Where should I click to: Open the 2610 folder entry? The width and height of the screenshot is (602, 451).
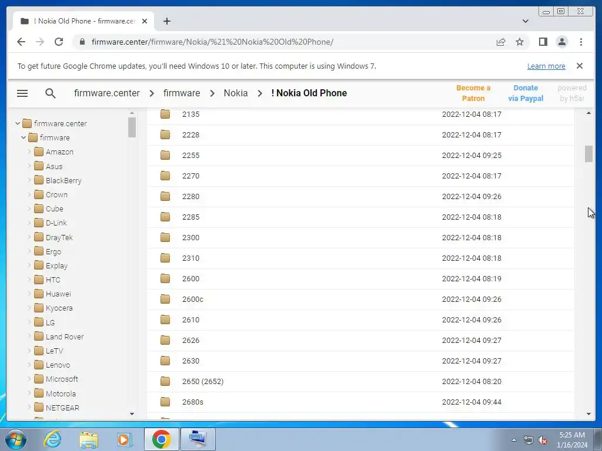click(360, 320)
